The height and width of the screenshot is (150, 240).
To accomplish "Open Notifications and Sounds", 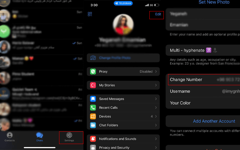I will (123, 139).
